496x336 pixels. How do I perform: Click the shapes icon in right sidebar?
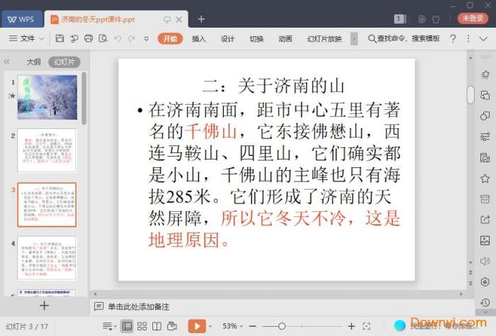tap(485, 116)
